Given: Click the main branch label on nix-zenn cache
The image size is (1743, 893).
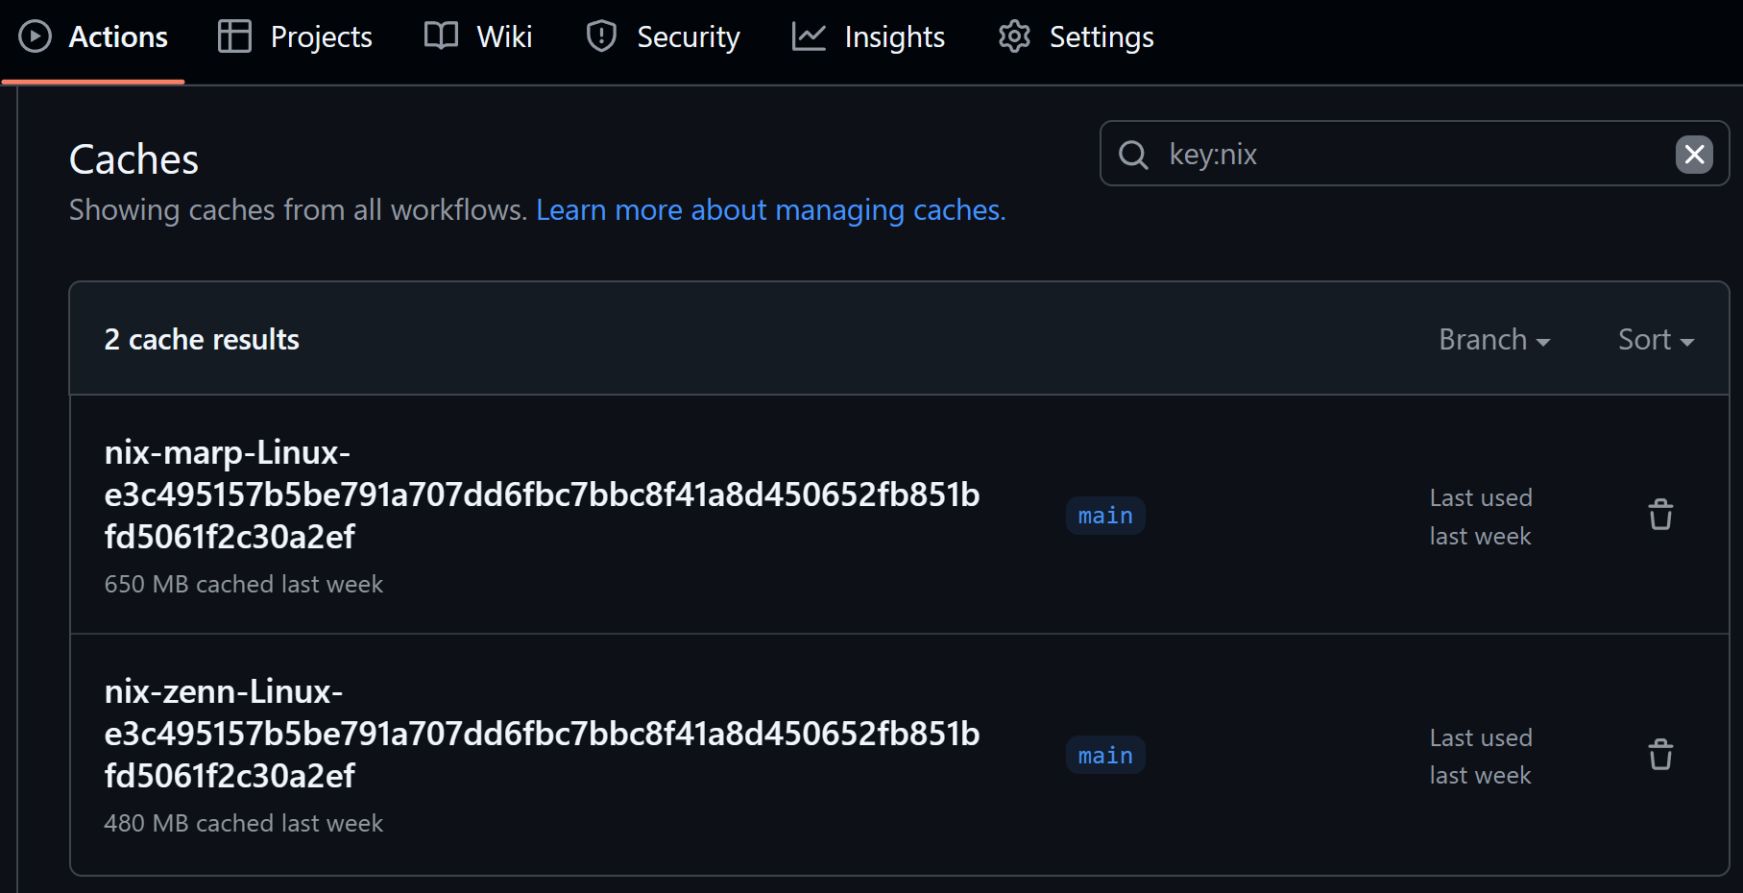Looking at the screenshot, I should point(1104,755).
